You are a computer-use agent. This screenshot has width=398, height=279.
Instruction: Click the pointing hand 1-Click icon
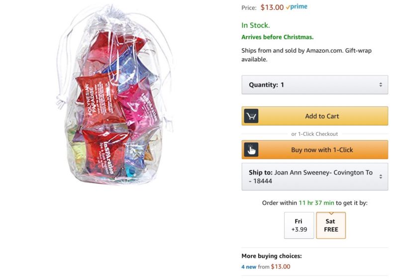[x=251, y=150]
